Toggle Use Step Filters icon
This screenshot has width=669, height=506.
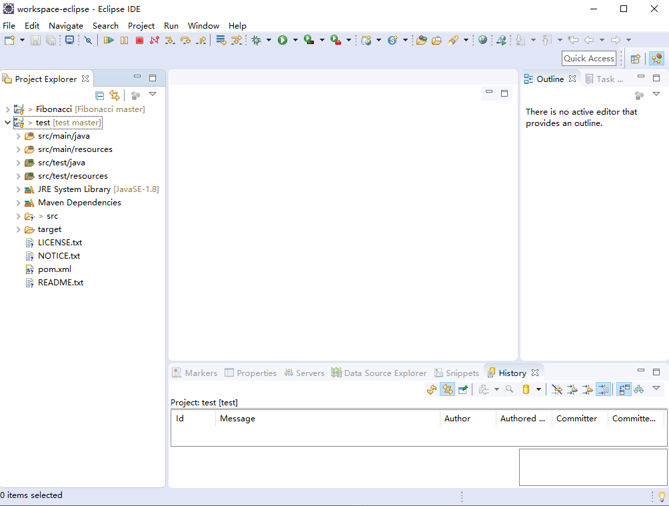(x=237, y=40)
